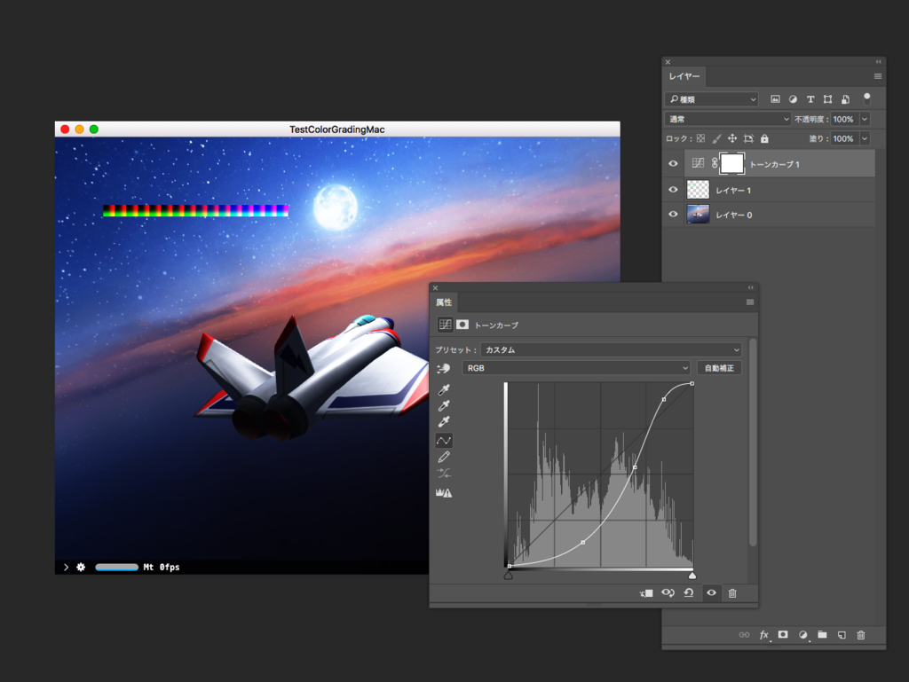Delete layer with Layers panel trash

coord(861,635)
